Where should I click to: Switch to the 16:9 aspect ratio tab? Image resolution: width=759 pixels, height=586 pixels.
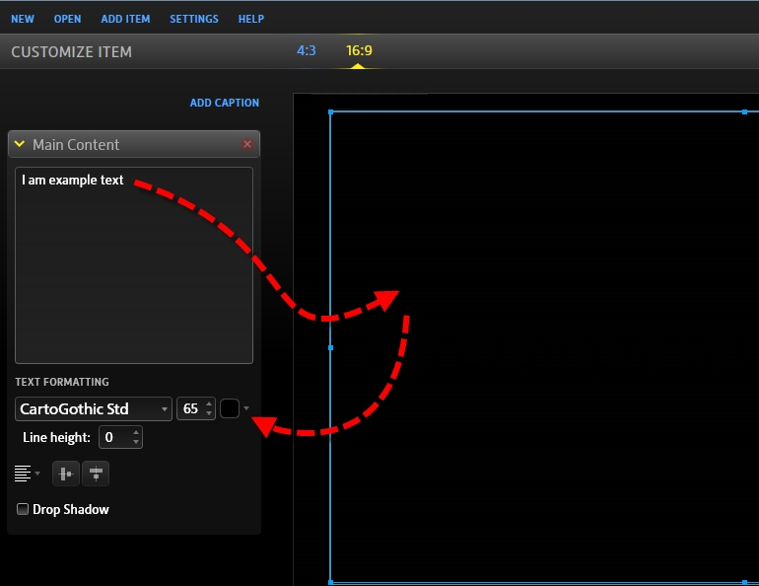pyautogui.click(x=359, y=50)
